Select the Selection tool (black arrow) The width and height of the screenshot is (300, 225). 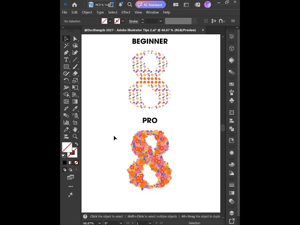pyautogui.click(x=66, y=38)
